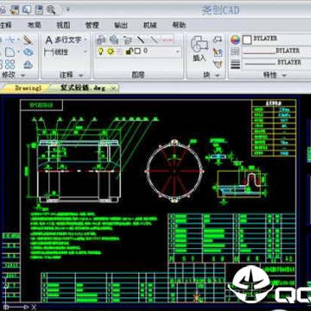Click the yellow specification table in the drawing
Image resolution: width=311 pixels, height=311 pixels.
pyautogui.click(x=274, y=128)
